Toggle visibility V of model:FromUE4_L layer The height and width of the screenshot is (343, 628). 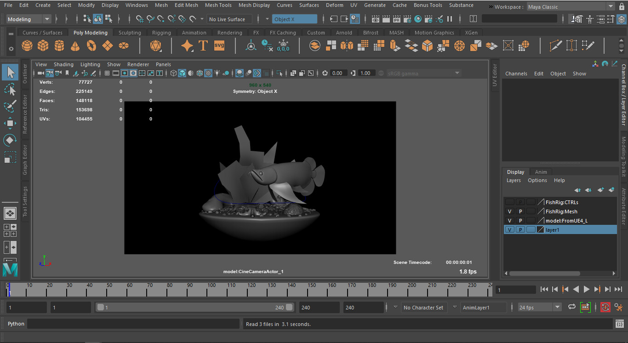point(509,220)
